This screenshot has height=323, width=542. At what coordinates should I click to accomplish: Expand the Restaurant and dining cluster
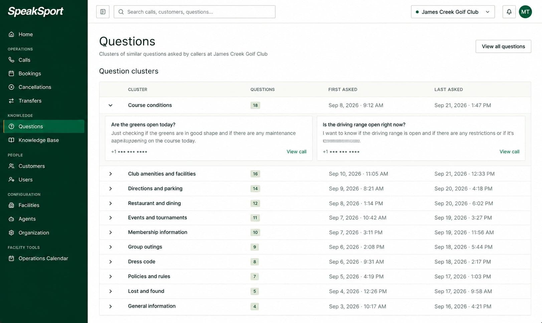111,203
